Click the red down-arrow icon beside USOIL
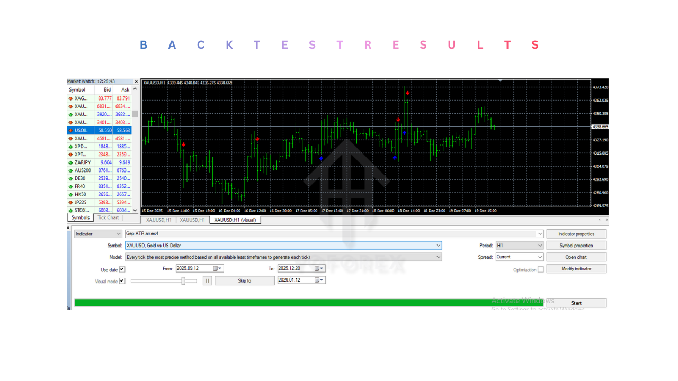 tap(69, 130)
